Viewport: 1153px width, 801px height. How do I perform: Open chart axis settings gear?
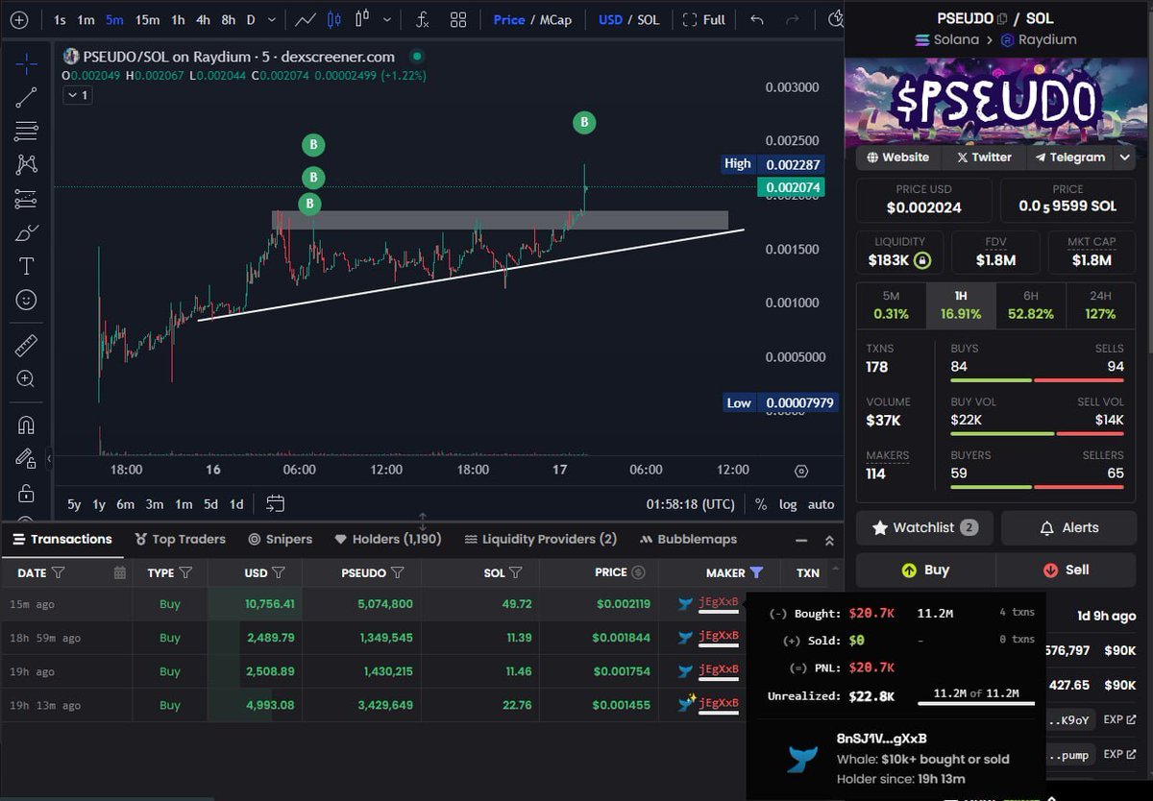(801, 471)
